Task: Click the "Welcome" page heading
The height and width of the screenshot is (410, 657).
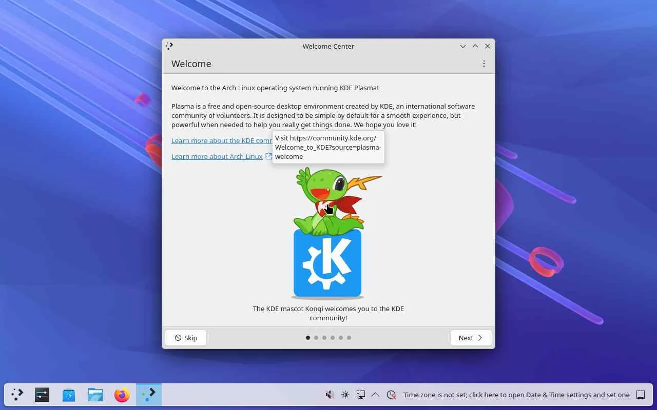Action: 191,64
